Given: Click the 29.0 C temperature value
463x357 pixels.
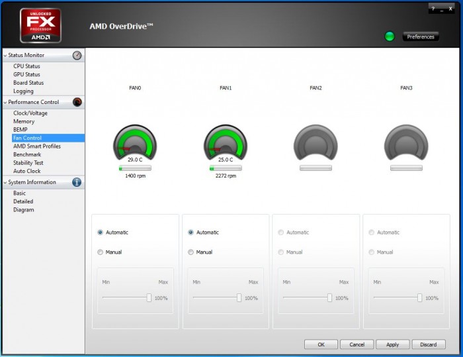Looking at the screenshot, I should pyautogui.click(x=135, y=160).
